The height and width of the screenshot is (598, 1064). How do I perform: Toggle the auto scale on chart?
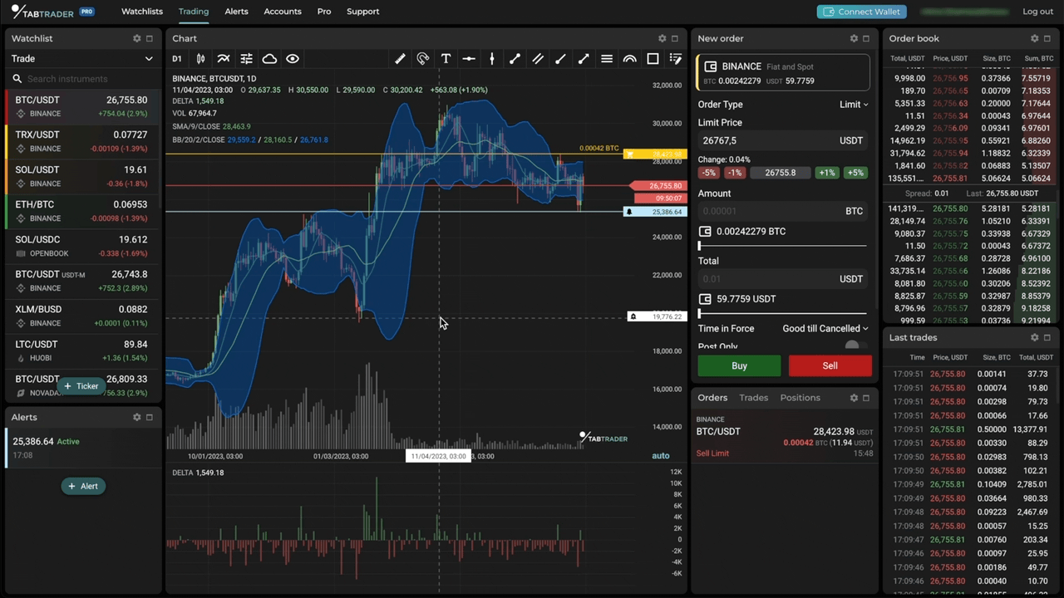click(661, 456)
